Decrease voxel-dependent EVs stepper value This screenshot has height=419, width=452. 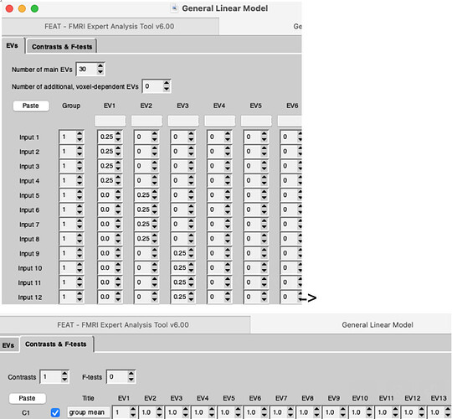coord(167,89)
